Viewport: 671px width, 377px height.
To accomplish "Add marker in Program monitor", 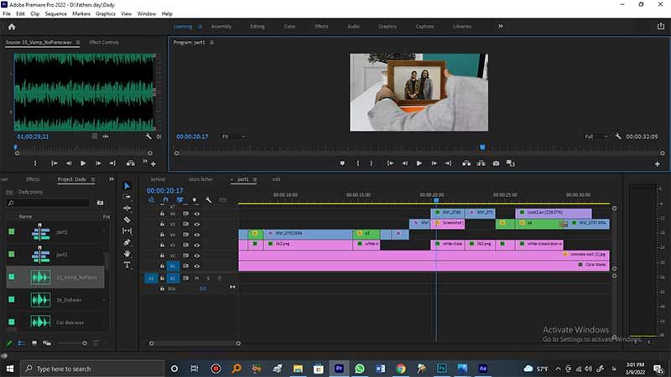I will 342,163.
